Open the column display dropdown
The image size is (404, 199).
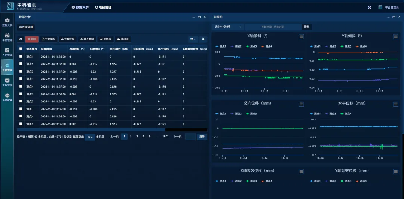pyautogui.click(x=193, y=39)
